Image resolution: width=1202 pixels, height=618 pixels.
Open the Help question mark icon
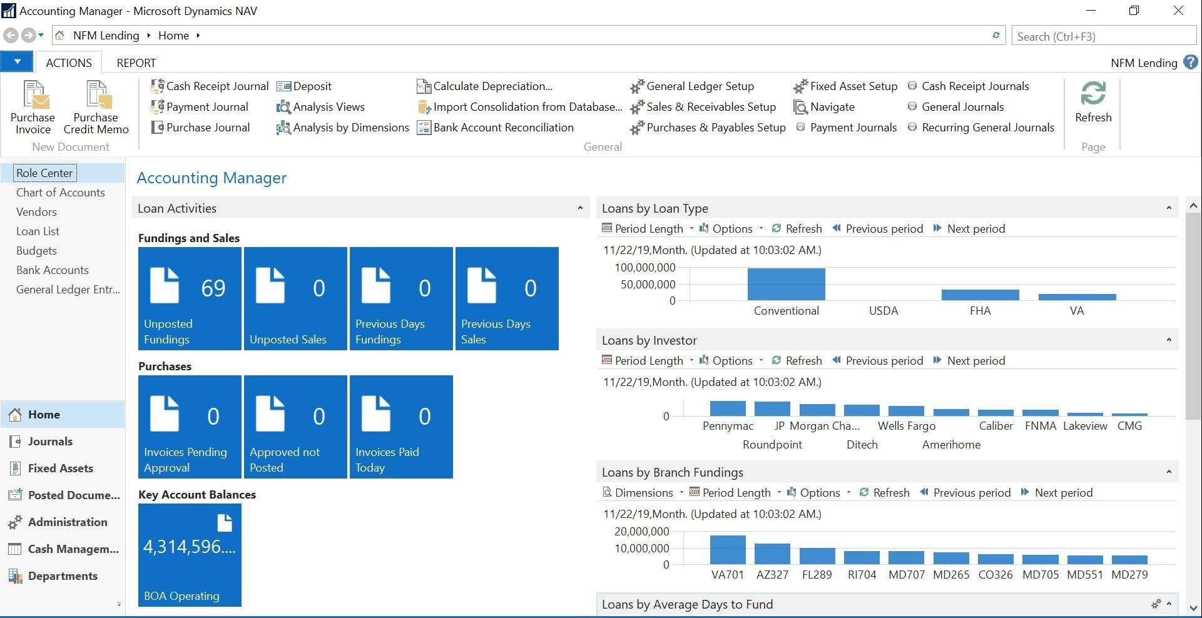click(1191, 62)
